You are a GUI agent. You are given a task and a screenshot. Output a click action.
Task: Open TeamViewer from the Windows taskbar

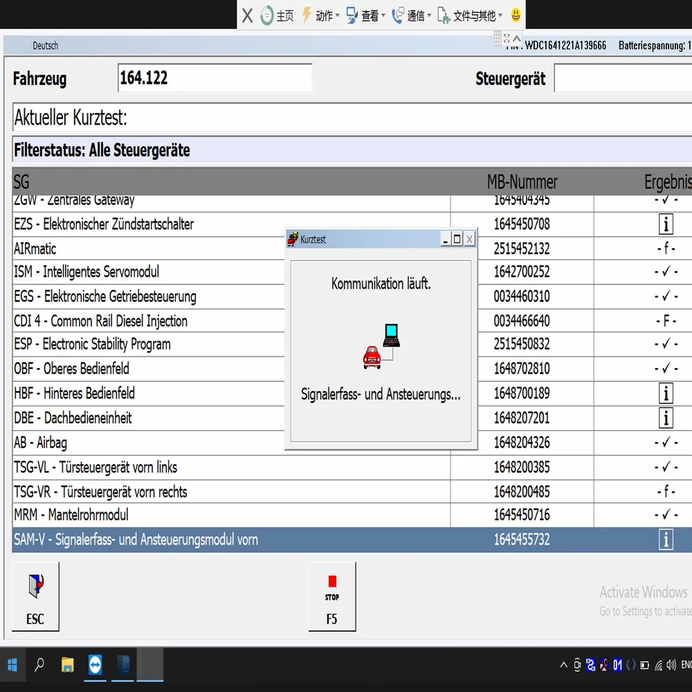coord(95,666)
